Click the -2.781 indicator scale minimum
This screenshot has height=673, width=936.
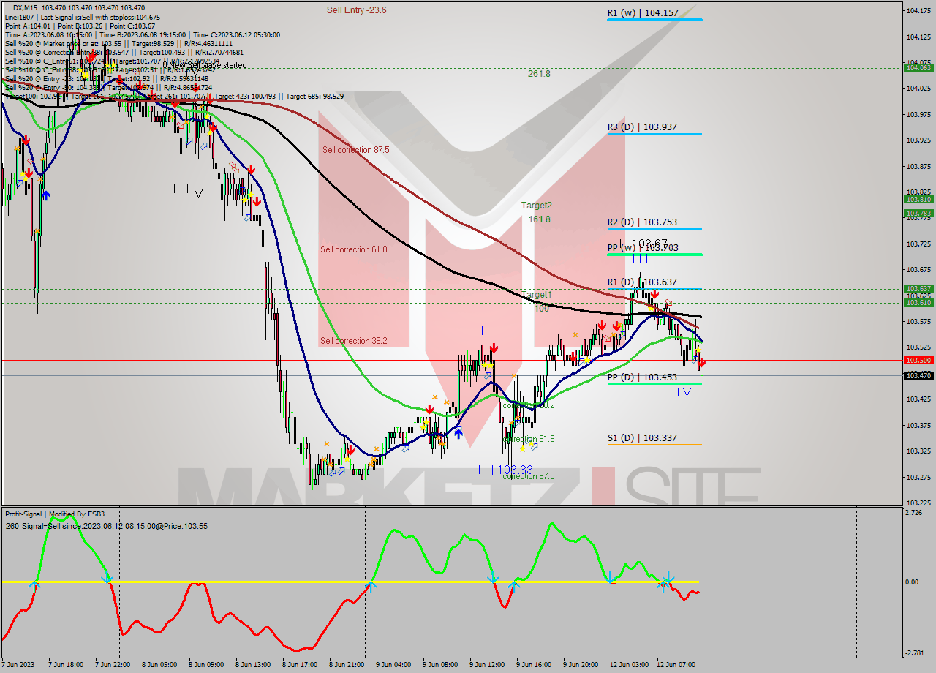[x=915, y=653]
